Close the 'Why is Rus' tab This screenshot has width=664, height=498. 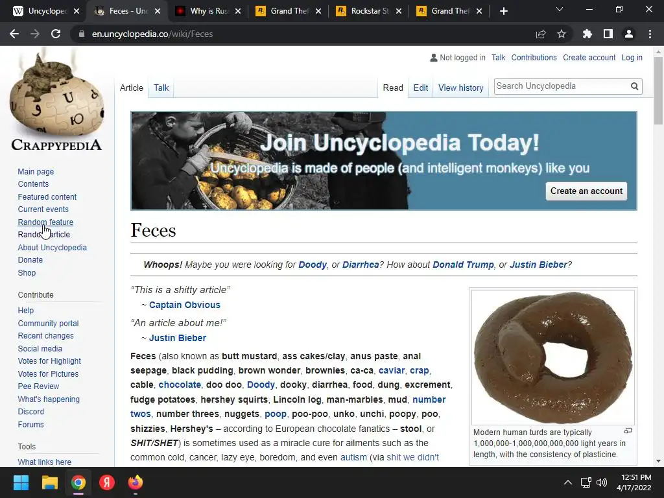coord(238,11)
